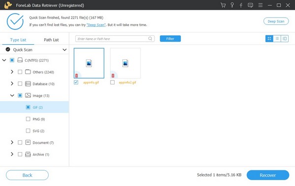Click the Others folder icon
Screen dimensions: 295x186
click(x=28, y=72)
